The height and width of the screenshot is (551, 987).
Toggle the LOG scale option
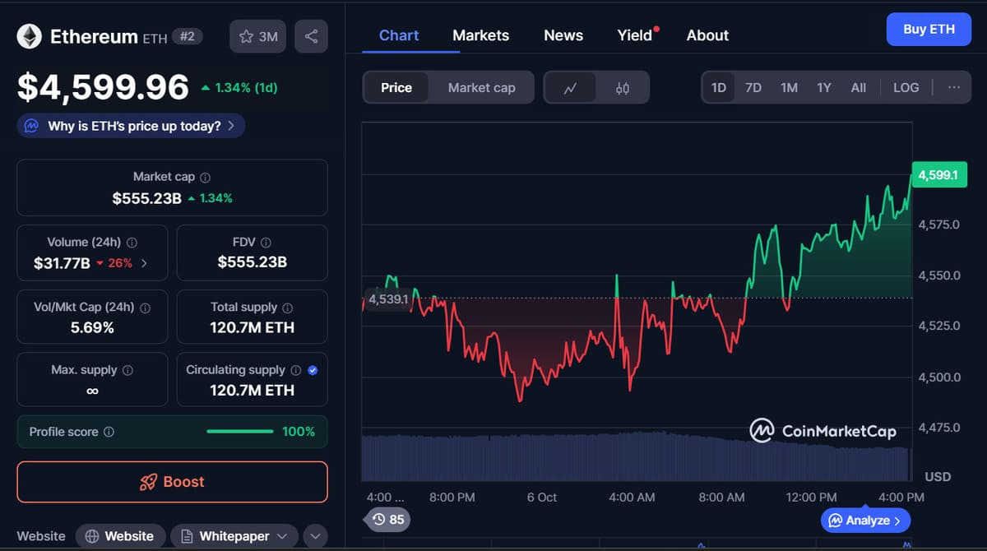point(906,87)
